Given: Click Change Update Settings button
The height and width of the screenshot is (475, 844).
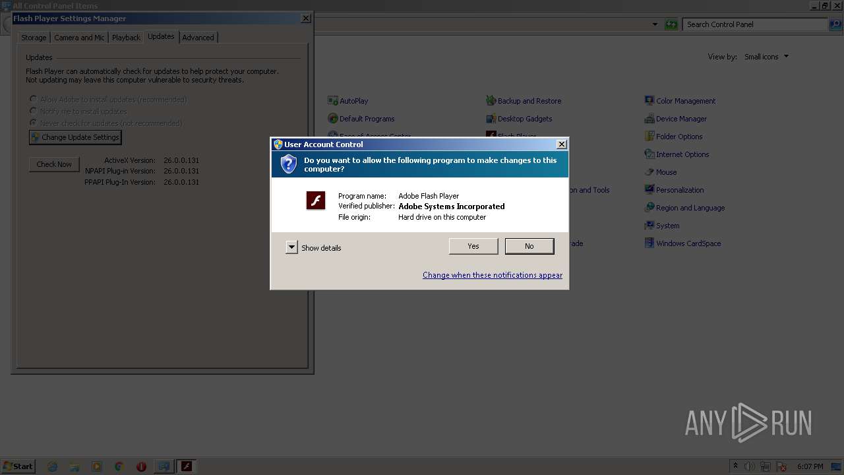Looking at the screenshot, I should [x=75, y=137].
